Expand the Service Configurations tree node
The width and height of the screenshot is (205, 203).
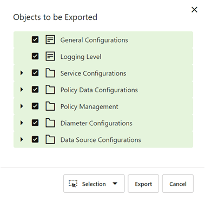tap(22, 73)
